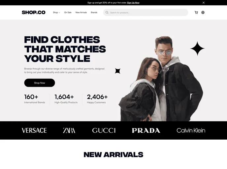Open the Versace brand logo
The height and width of the screenshot is (169, 227).
point(34,130)
